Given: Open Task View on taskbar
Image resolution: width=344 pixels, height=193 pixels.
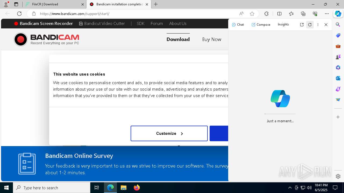Looking at the screenshot, I should coord(97,188).
